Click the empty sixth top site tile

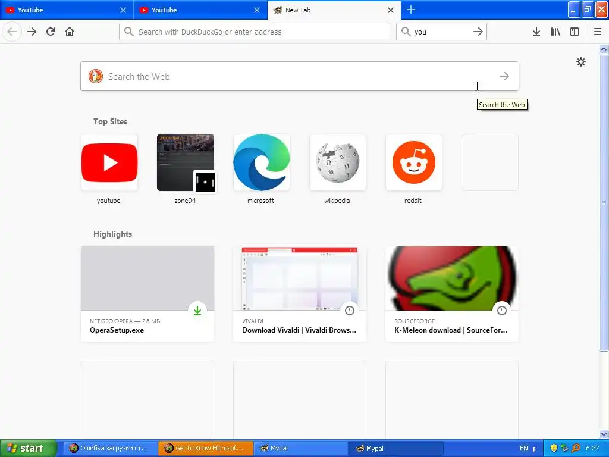[490, 162]
